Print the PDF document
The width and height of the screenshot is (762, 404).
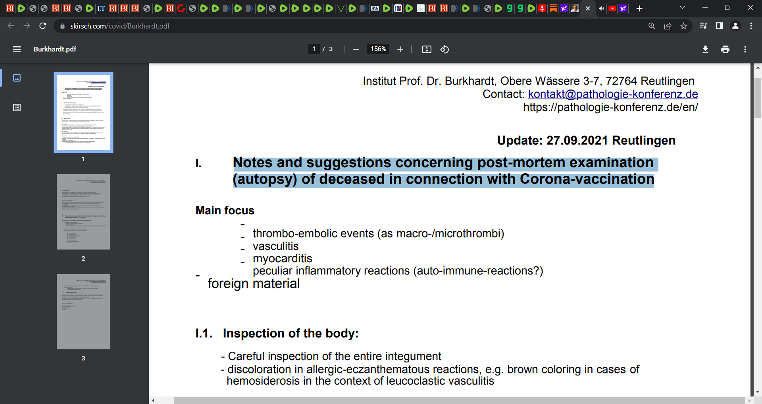point(725,49)
